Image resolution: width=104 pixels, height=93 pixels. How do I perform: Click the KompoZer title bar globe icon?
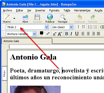pyautogui.click(x=4, y=4)
